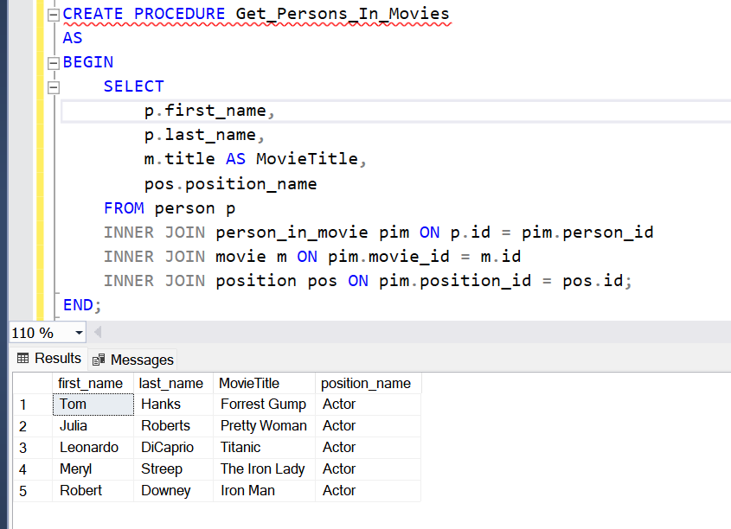The image size is (731, 529).
Task: Click the cell containing Tom
Action: 93,405
